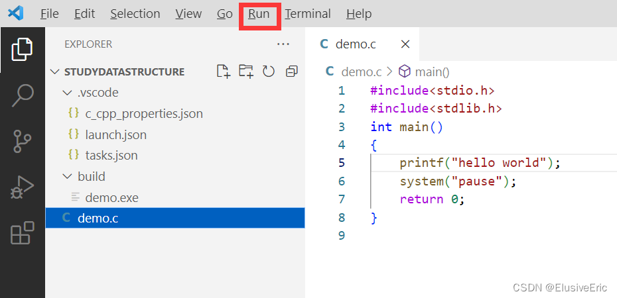Click the closing brace on line 8
Screen dimensions: 617x298
(x=374, y=217)
